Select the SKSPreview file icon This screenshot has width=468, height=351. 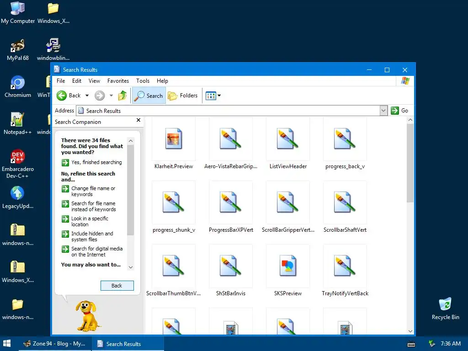point(288,266)
